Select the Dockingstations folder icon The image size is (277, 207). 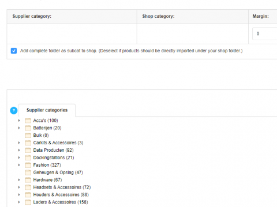28,158
